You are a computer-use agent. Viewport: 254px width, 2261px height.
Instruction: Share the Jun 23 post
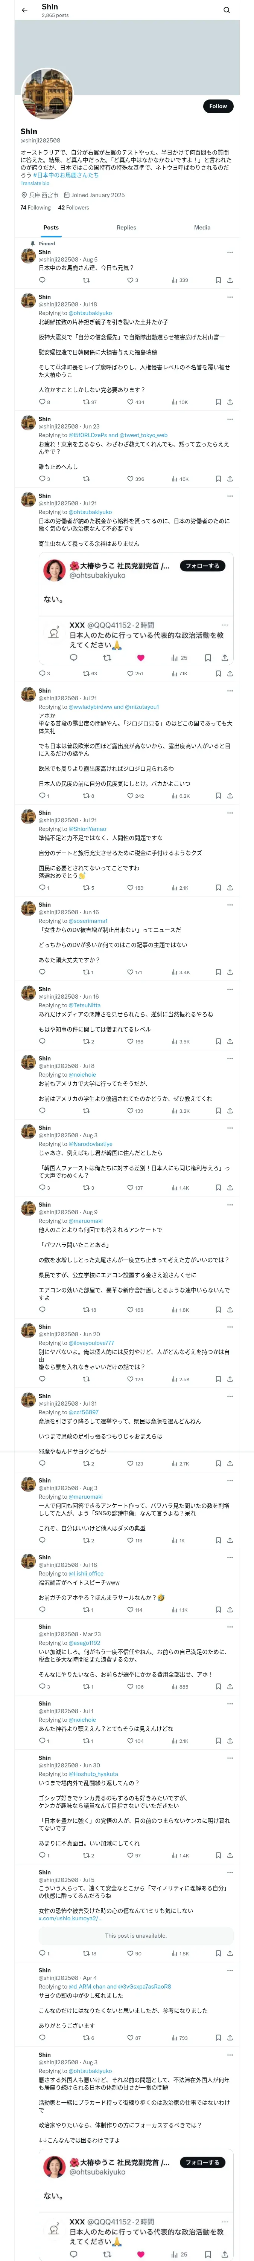pos(230,479)
